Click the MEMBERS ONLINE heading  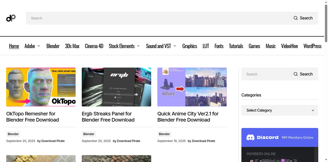261,154
